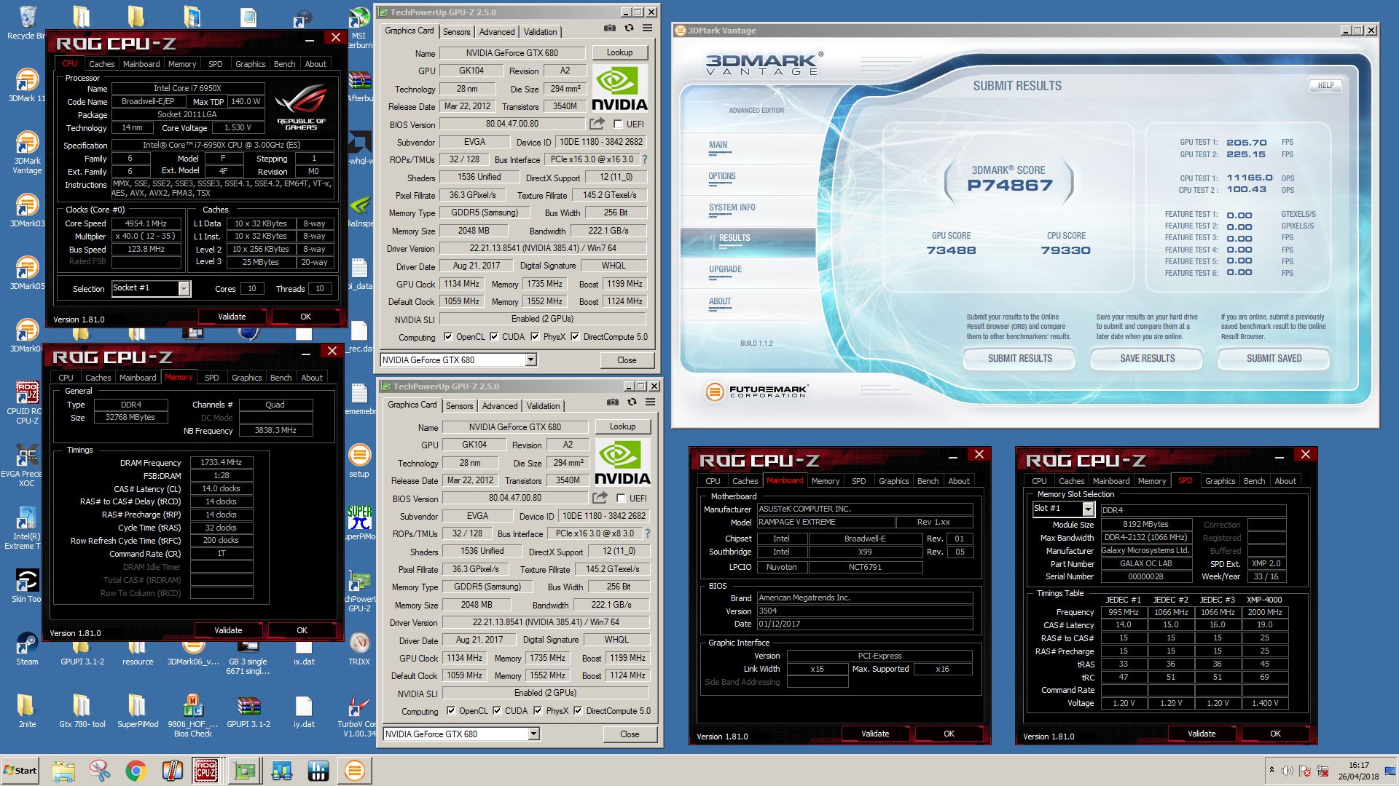Toggle PhysX checkbox in top GPU-Z window
Image resolution: width=1399 pixels, height=786 pixels.
click(x=536, y=337)
